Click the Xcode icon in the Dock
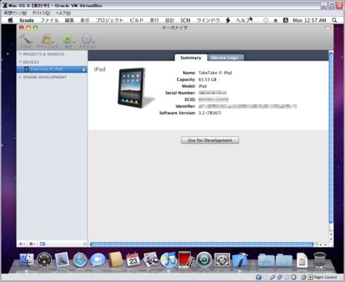This screenshot has width=345, height=282. click(x=240, y=260)
